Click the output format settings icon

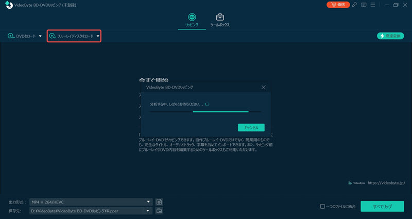(159, 202)
